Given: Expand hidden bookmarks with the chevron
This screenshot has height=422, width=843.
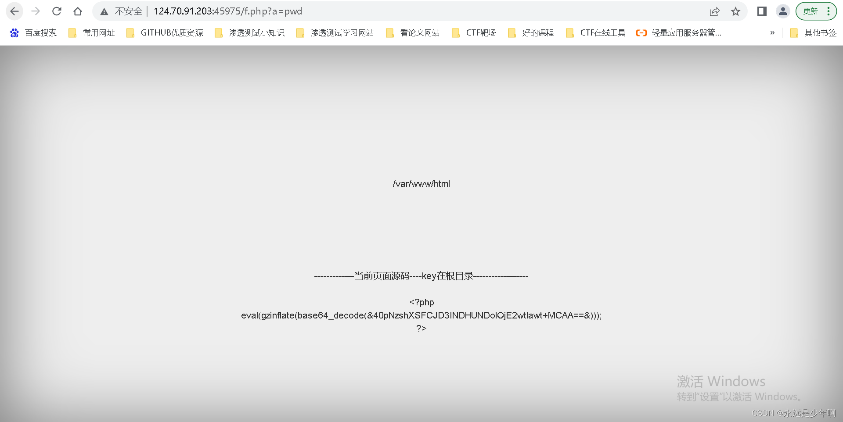Looking at the screenshot, I should (772, 32).
